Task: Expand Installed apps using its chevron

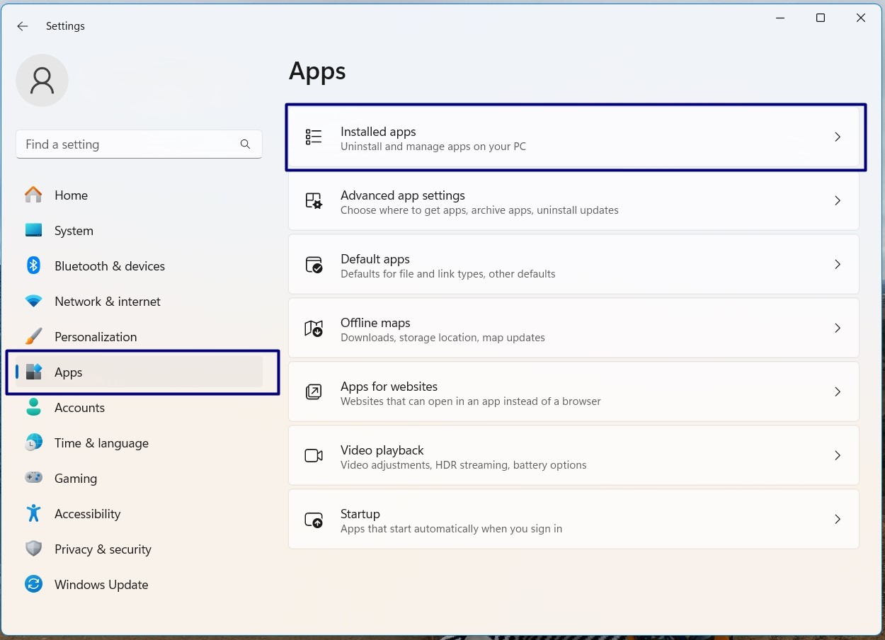Action: coord(837,137)
